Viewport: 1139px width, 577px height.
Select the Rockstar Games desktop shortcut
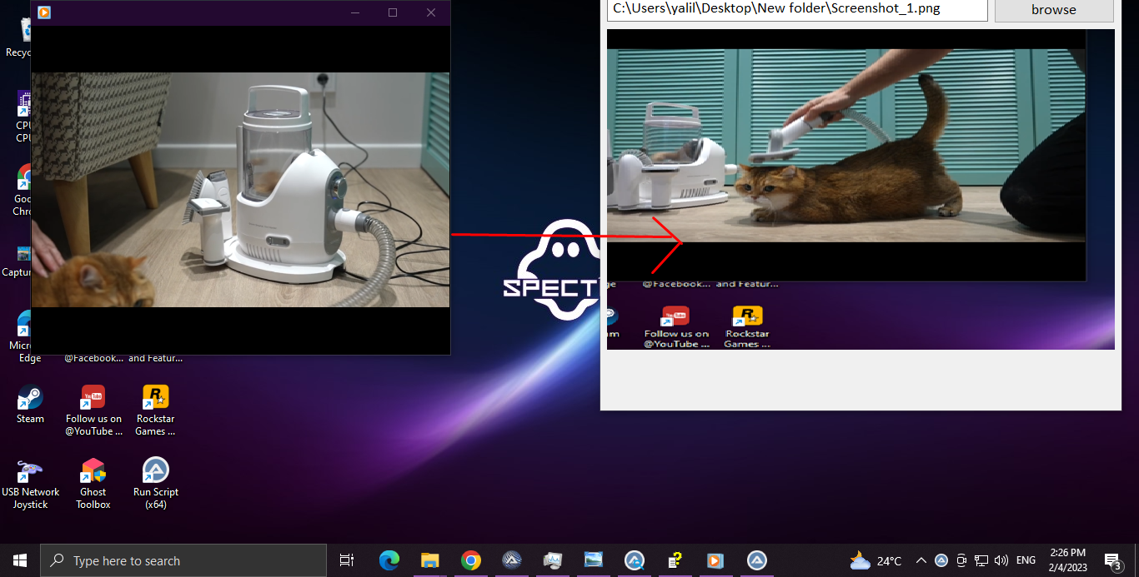[x=155, y=411]
